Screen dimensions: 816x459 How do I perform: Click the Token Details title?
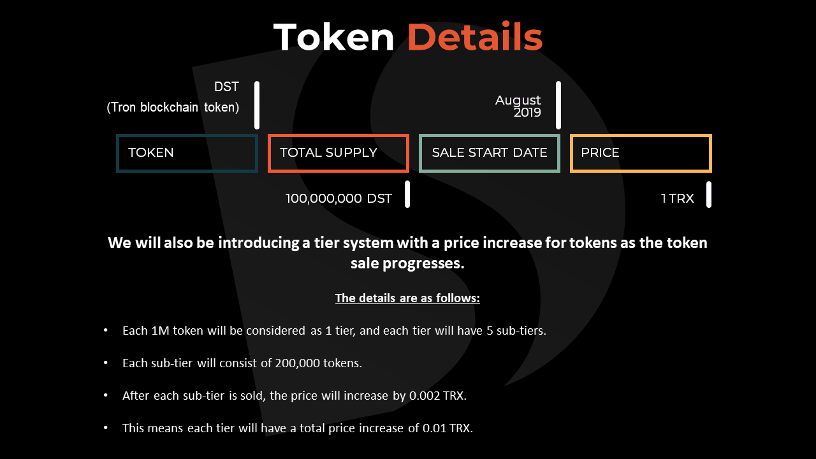(x=408, y=37)
